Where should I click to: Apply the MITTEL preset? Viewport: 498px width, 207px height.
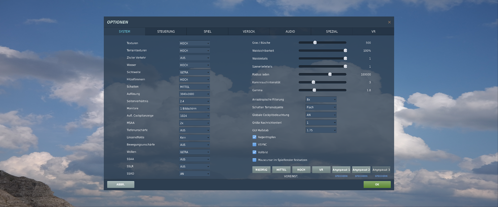pyautogui.click(x=281, y=170)
